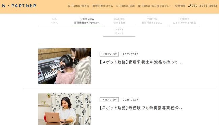Open N·Partner初心者アカデミー menu item

coord(155,6)
